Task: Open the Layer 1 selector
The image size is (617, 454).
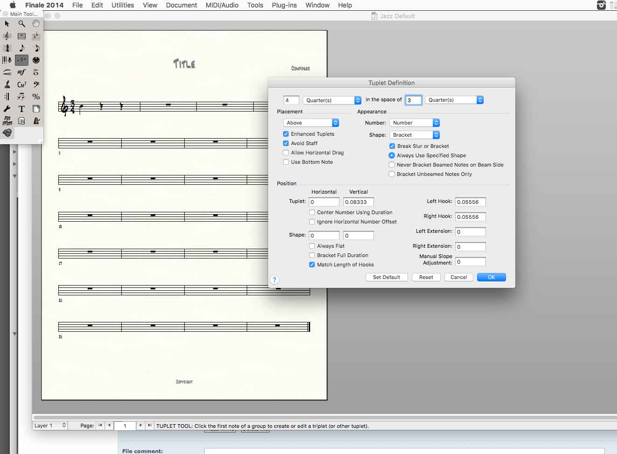Action: pos(50,426)
